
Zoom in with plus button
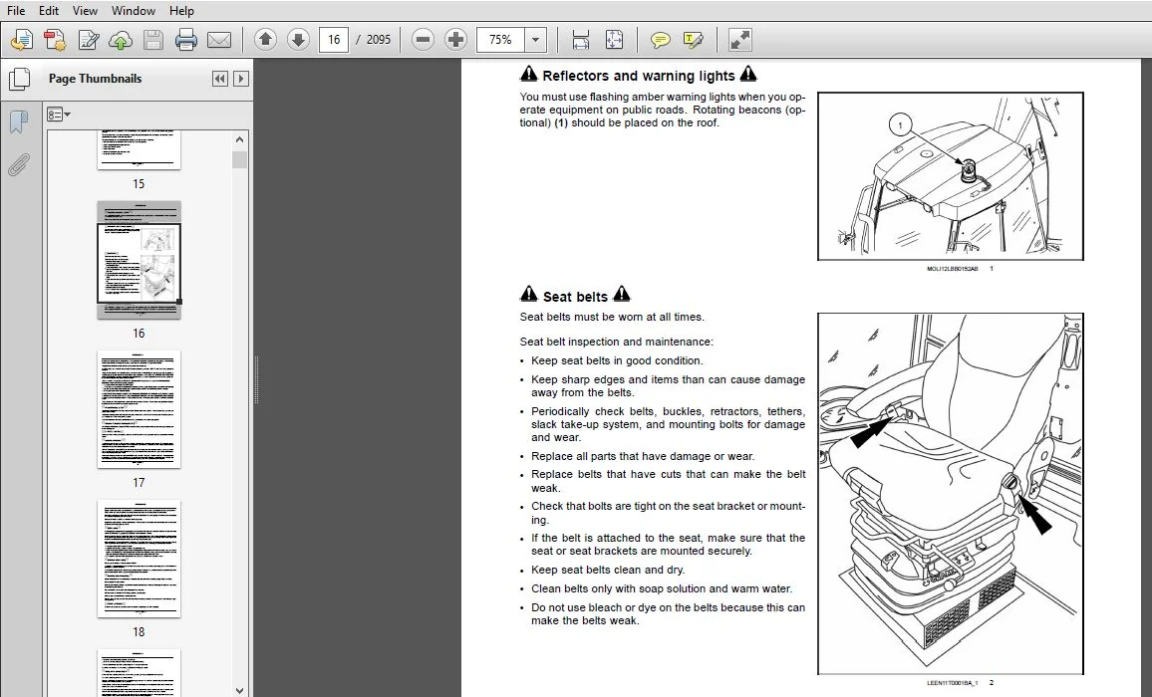click(455, 40)
